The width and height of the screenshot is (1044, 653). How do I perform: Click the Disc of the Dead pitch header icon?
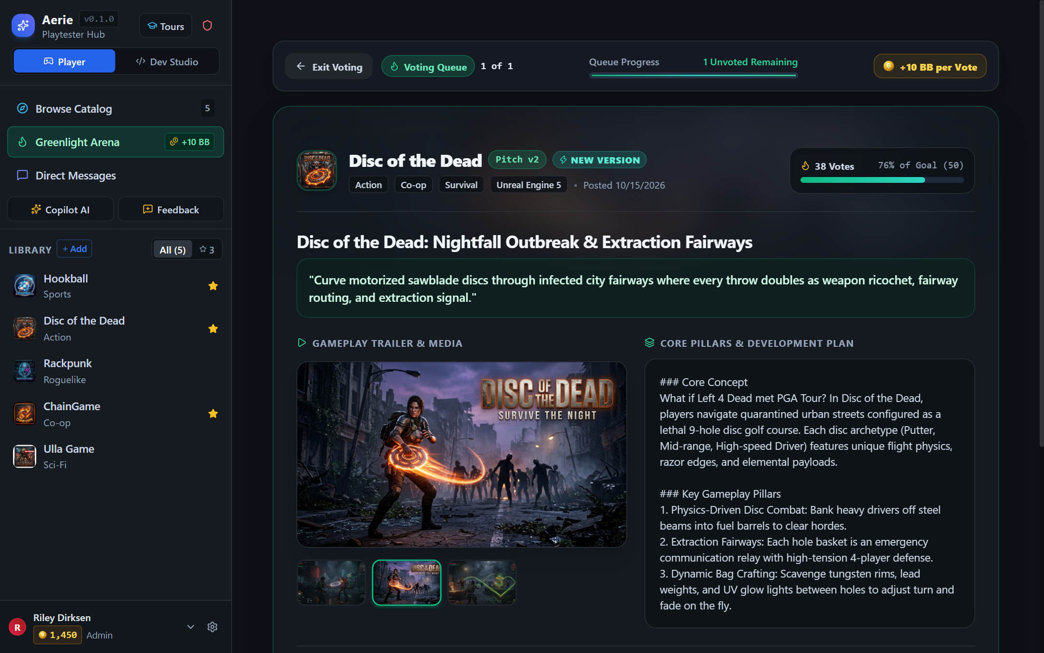[x=317, y=170]
